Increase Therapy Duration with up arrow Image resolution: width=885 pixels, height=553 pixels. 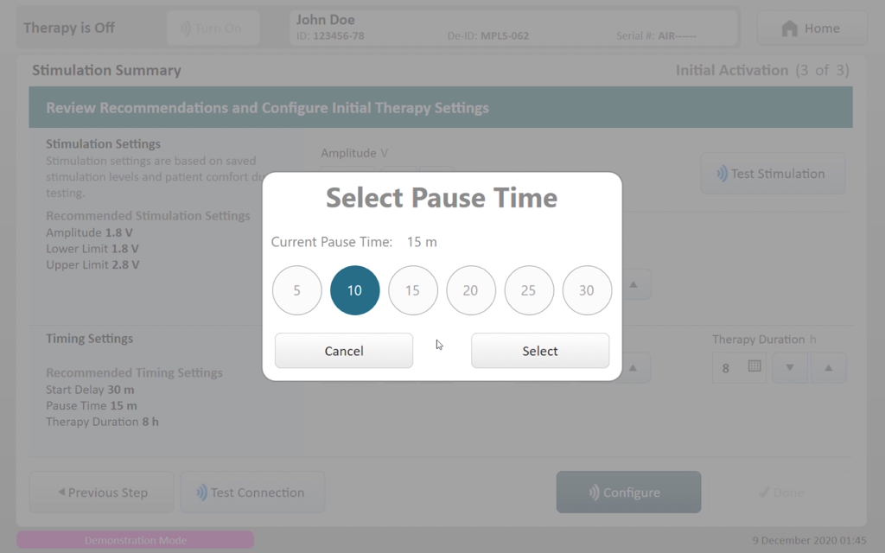click(x=829, y=368)
